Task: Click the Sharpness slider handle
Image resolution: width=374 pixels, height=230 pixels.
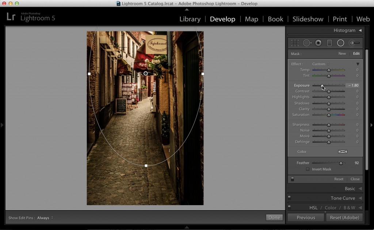Action: point(329,124)
